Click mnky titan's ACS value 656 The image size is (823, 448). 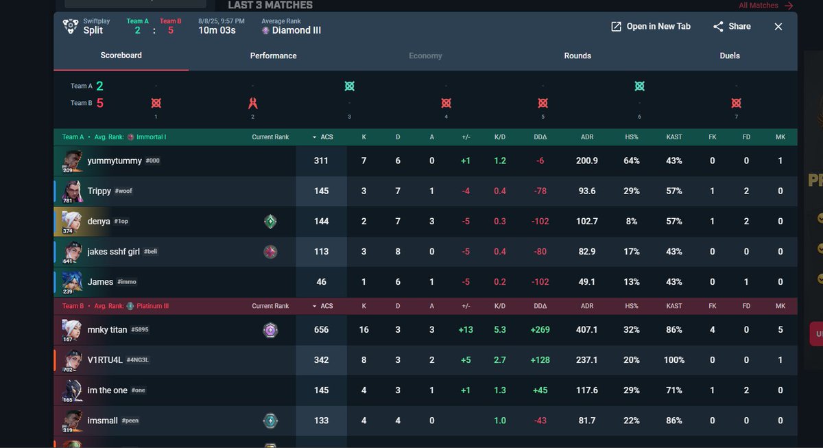(322, 330)
